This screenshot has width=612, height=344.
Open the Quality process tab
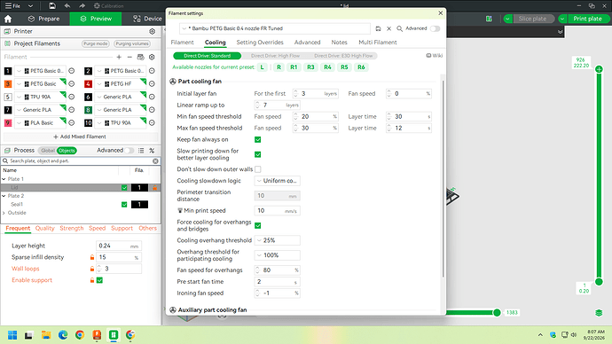coord(45,228)
